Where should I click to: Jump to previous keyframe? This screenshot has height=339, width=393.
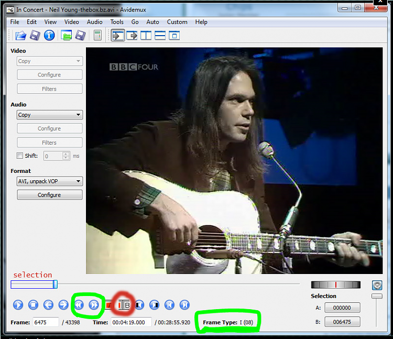tap(79, 305)
